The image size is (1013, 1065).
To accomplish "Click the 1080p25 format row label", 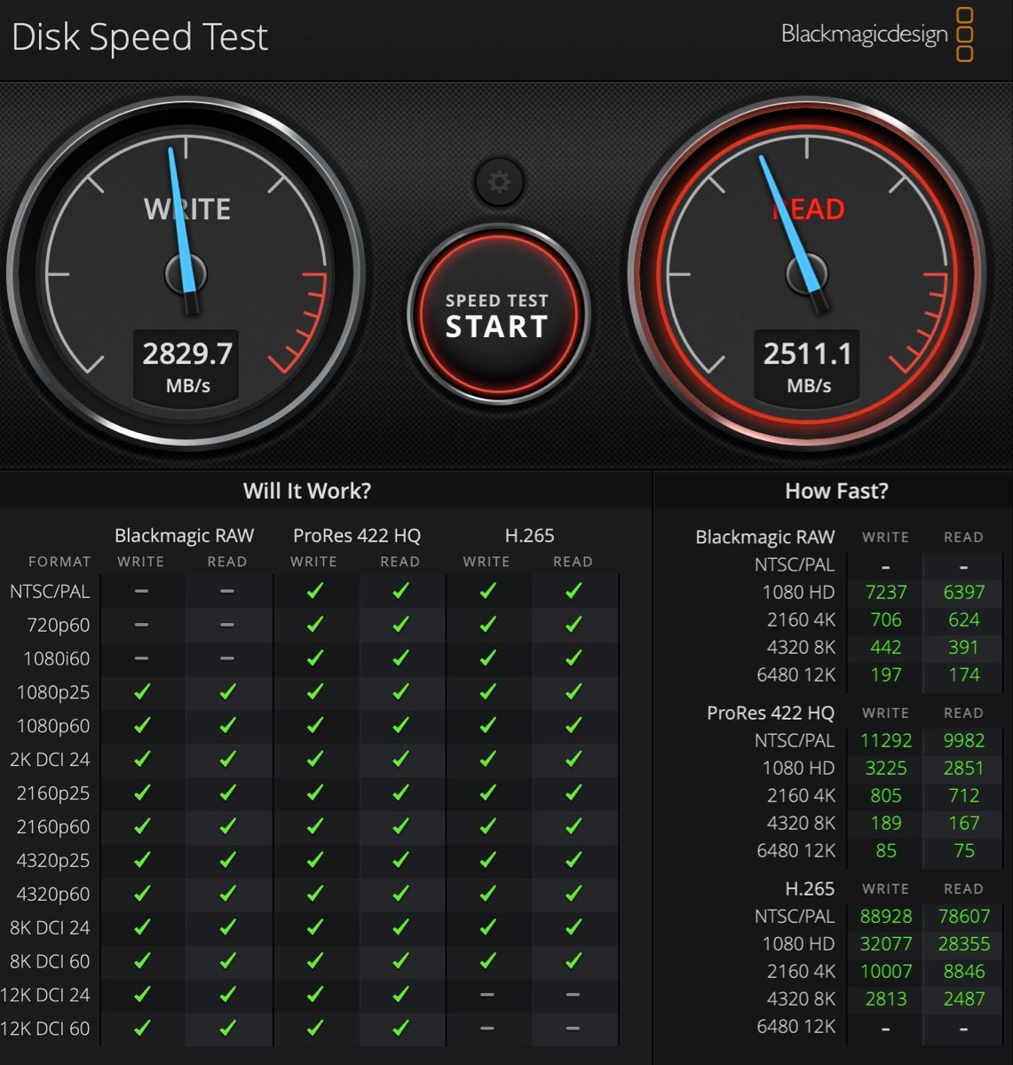I will pos(53,692).
